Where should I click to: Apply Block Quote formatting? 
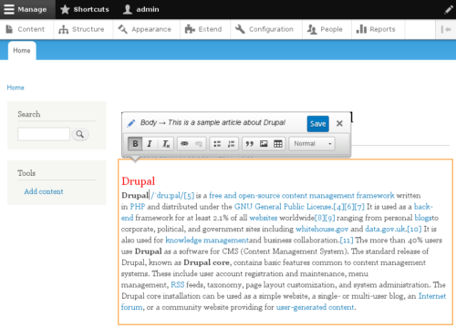click(x=250, y=144)
